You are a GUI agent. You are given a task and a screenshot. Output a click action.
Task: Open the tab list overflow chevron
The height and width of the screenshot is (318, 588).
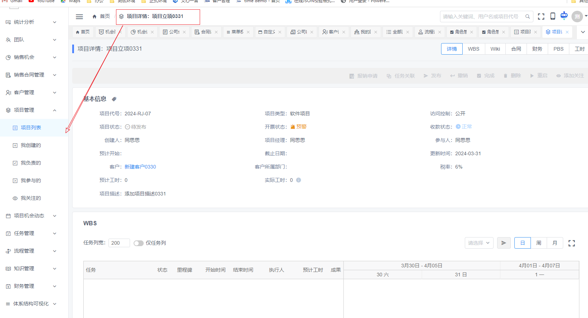tap(583, 32)
